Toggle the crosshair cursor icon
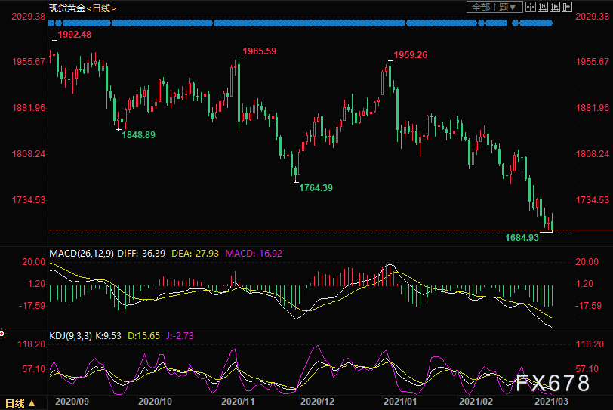The height and width of the screenshot is (410, 613). tap(531, 7)
